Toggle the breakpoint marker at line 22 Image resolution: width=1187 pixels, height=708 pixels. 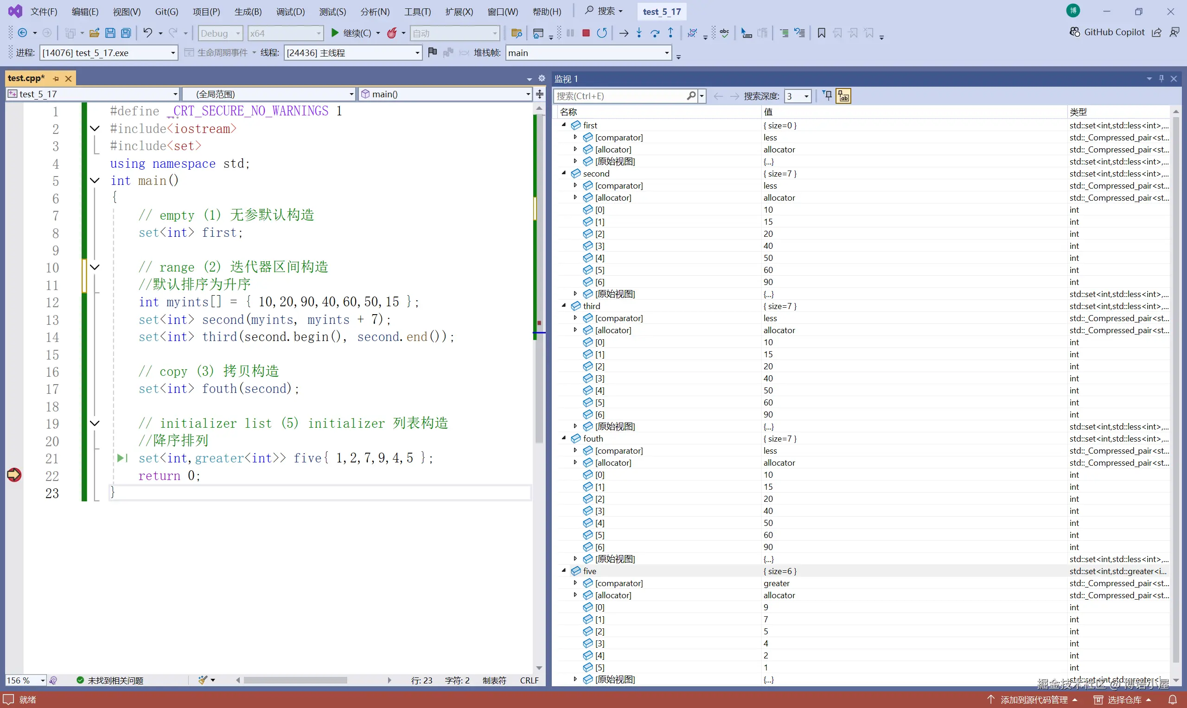tap(14, 475)
